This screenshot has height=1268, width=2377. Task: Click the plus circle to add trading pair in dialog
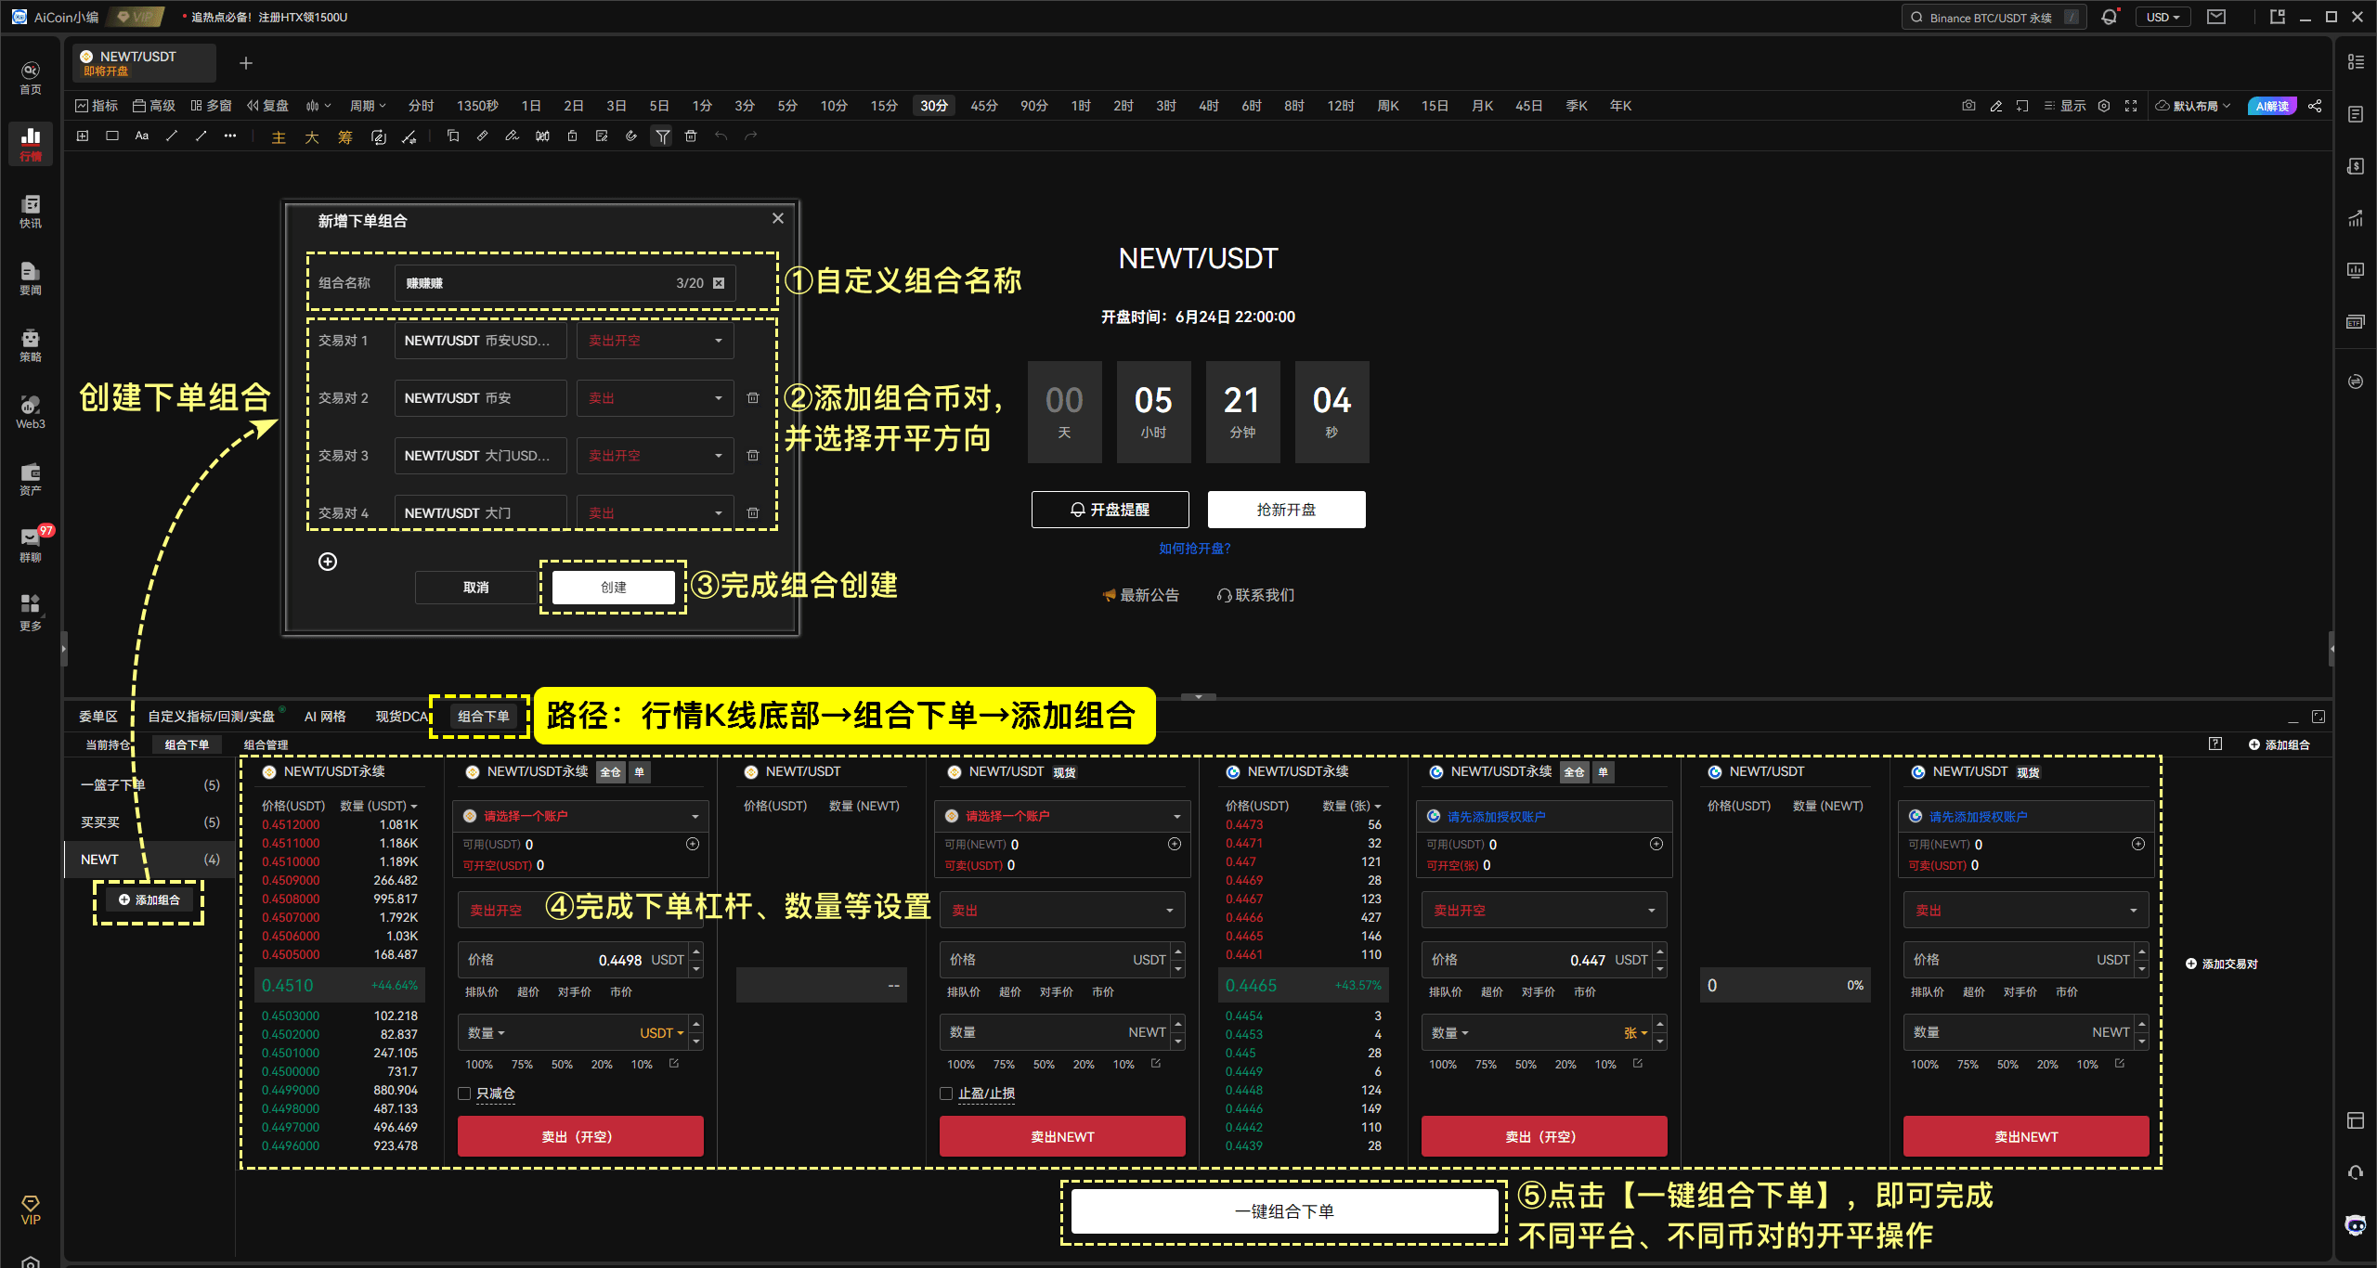[x=328, y=562]
